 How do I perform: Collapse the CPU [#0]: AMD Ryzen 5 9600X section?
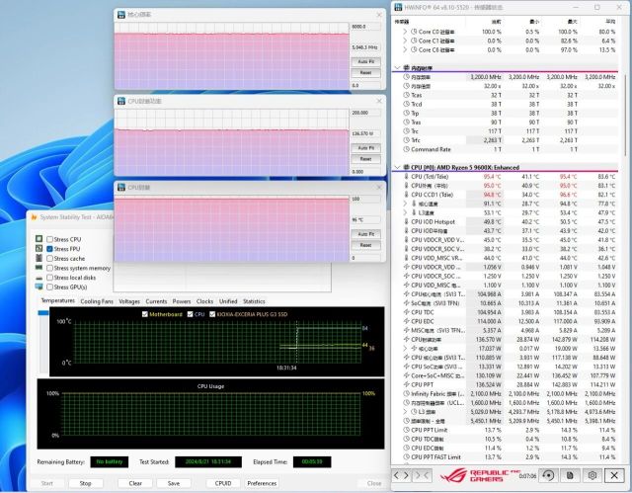pos(397,167)
